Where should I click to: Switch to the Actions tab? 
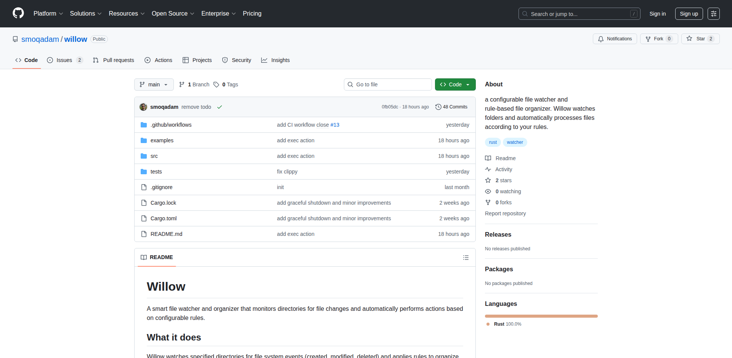pos(159,60)
